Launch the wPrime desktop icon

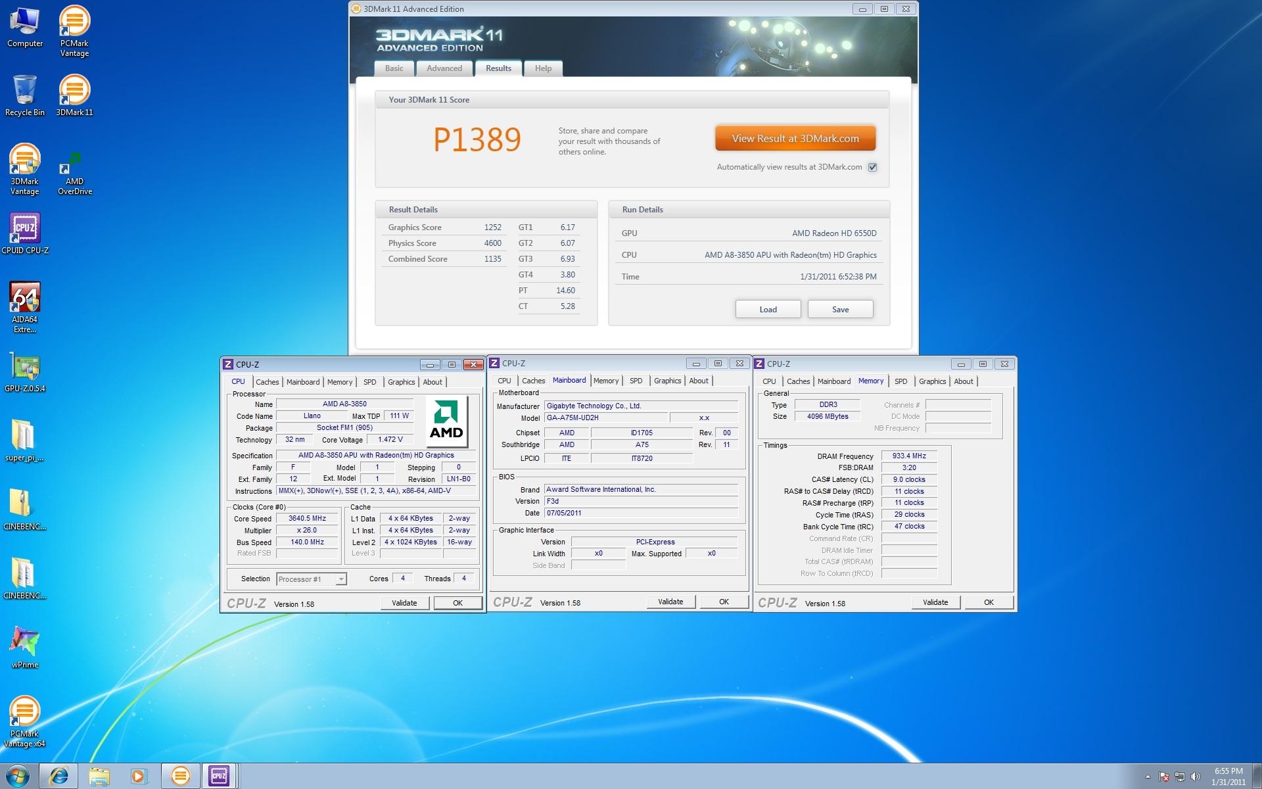[x=25, y=648]
